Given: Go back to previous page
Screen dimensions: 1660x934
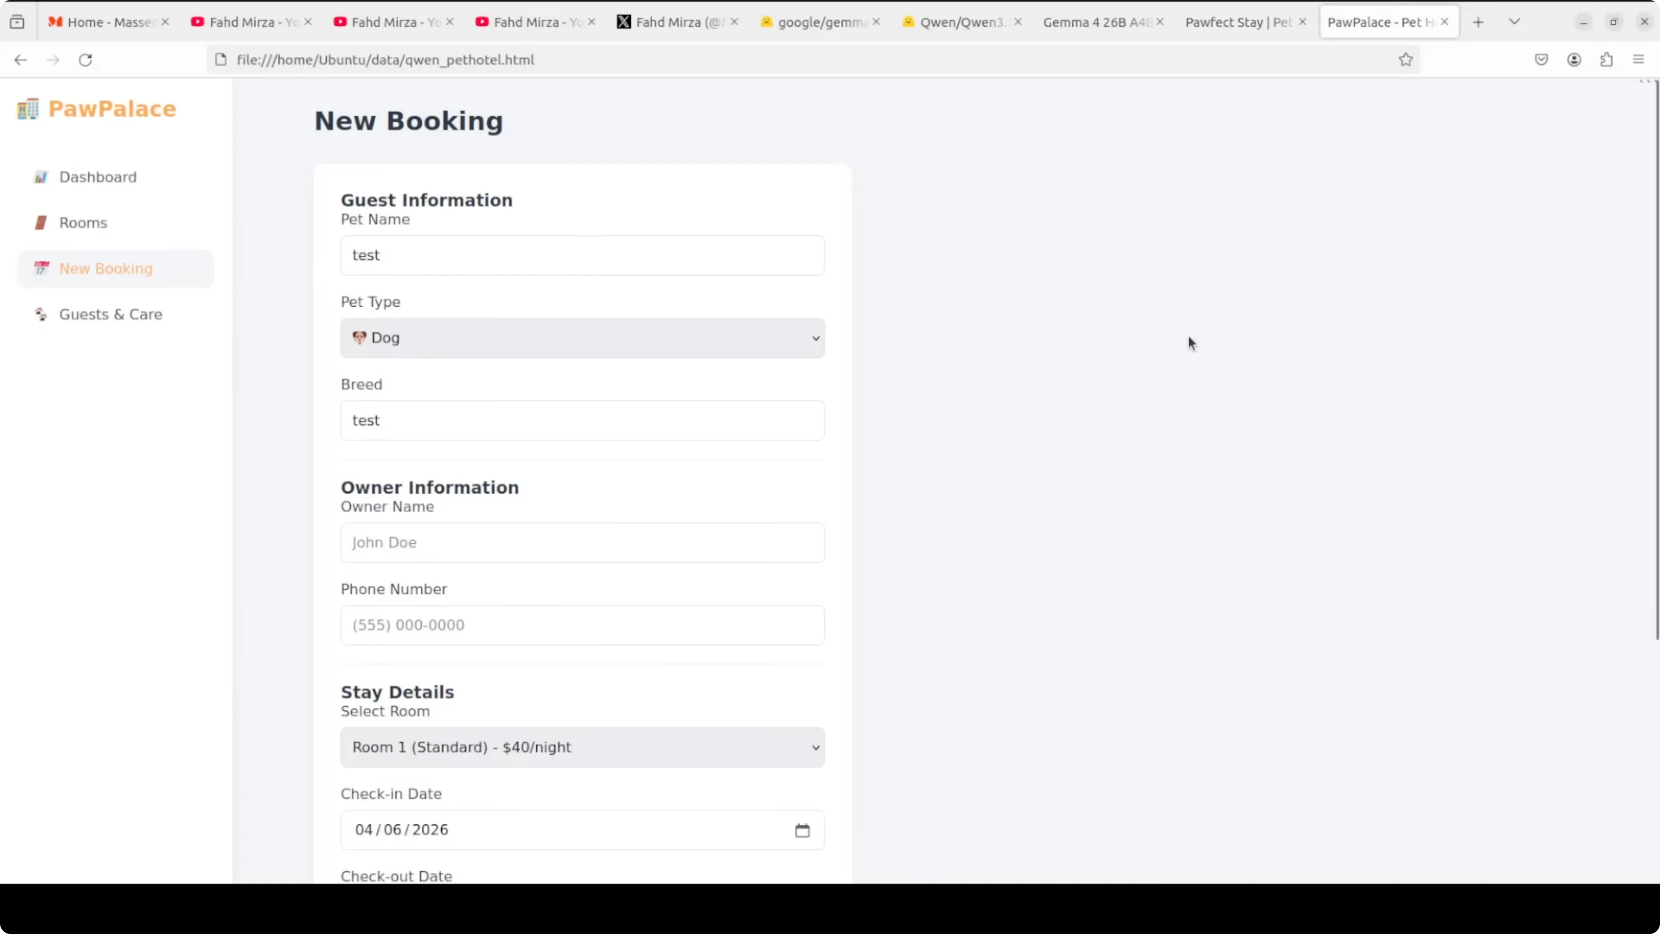Looking at the screenshot, I should [21, 60].
